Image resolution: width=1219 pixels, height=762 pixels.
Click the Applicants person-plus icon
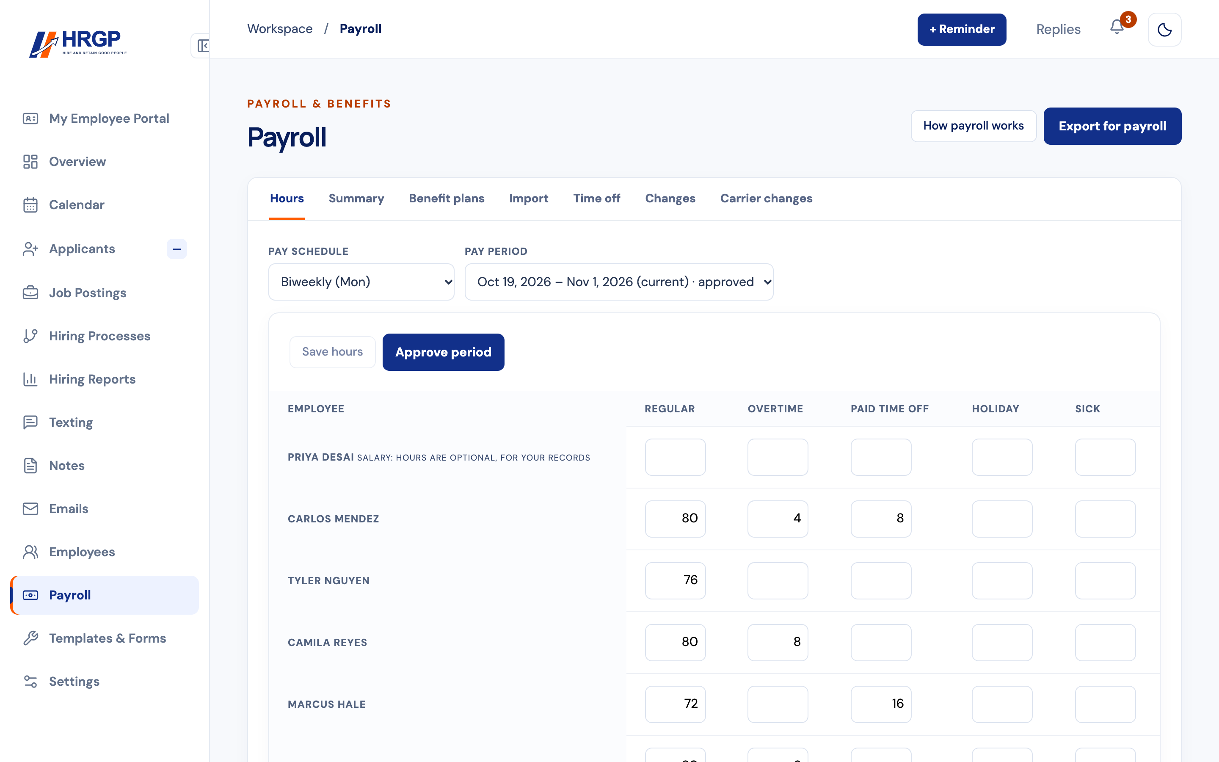[30, 249]
